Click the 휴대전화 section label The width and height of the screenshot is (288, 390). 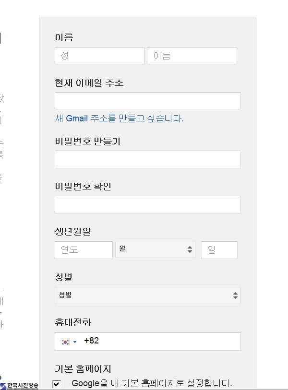(x=73, y=322)
